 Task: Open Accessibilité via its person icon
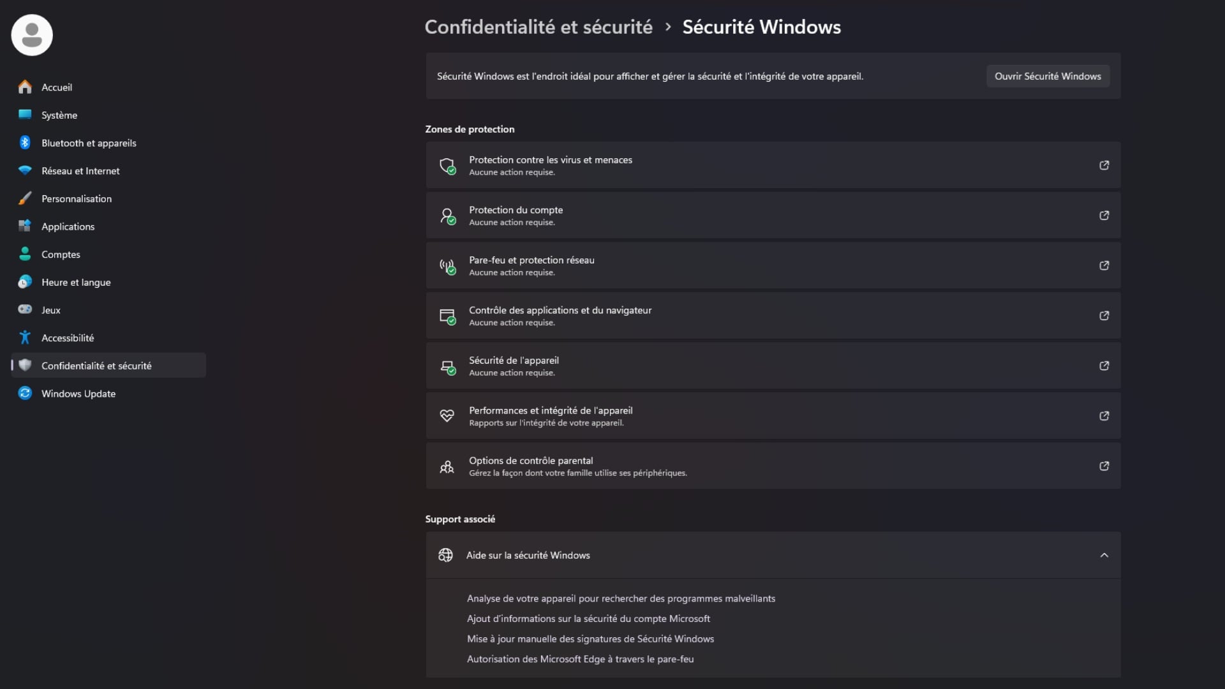(24, 337)
